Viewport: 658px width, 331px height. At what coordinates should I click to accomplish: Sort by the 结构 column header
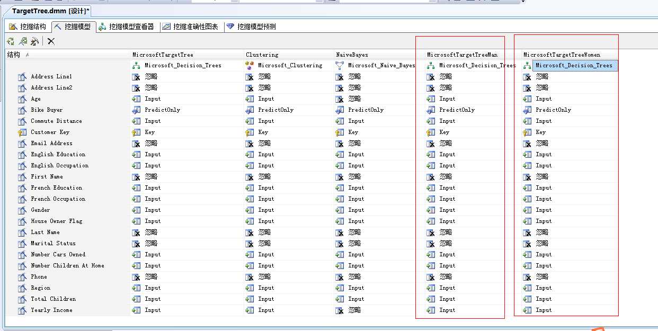68,55
